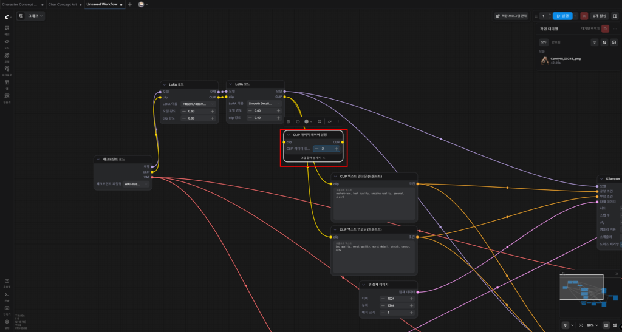This screenshot has width=622, height=332.
Task: Toggle right side panel layout icon
Action: tap(615, 16)
